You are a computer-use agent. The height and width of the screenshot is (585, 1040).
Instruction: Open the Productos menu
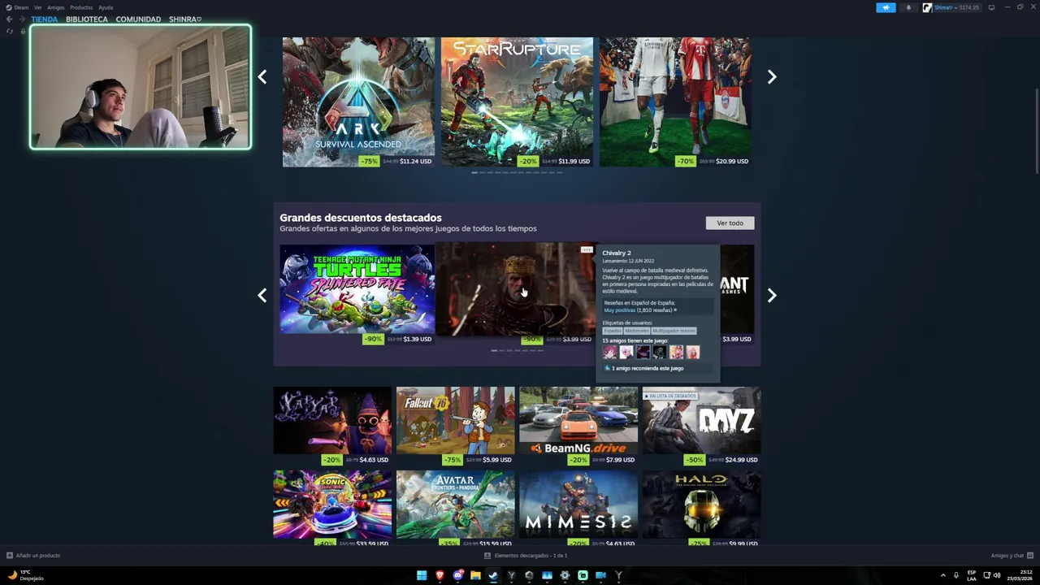pos(81,7)
